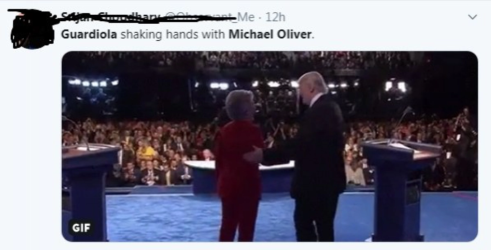Open the tweet options chevron menu
The width and height of the screenshot is (491, 250).
click(x=473, y=17)
